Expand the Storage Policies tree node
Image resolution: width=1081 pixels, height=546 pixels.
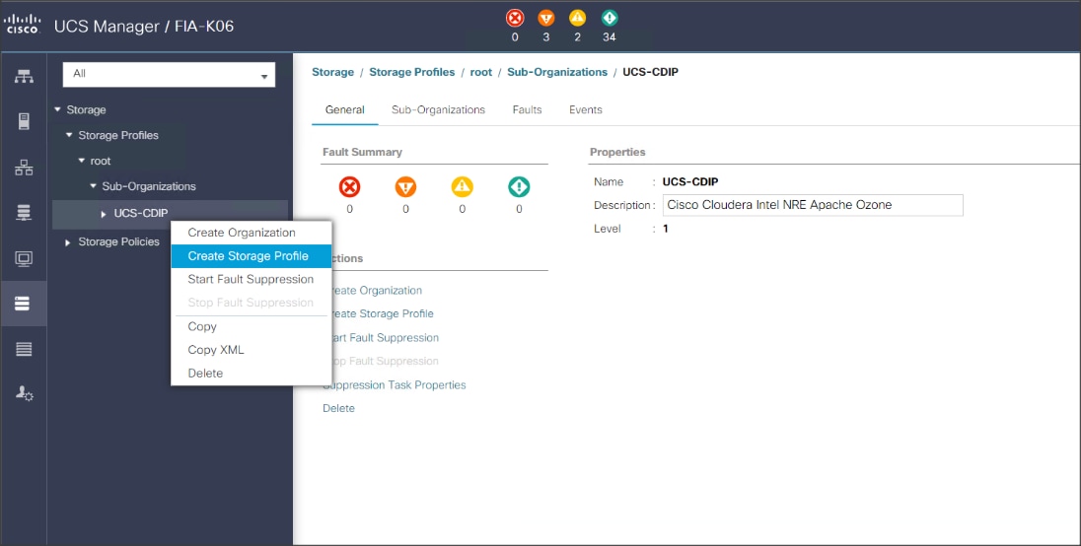[x=67, y=242]
